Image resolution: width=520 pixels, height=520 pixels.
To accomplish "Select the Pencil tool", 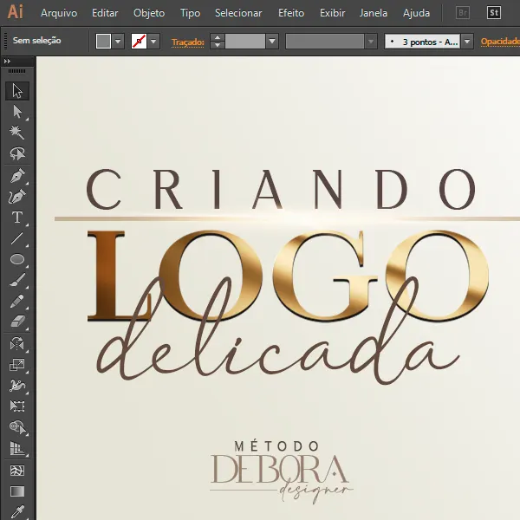I will pos(17,301).
